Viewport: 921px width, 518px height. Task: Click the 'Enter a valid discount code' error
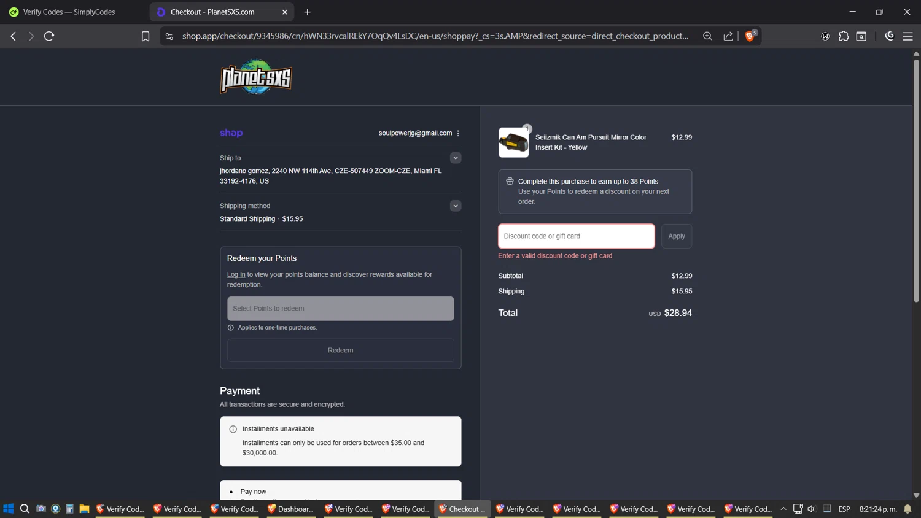(x=555, y=256)
